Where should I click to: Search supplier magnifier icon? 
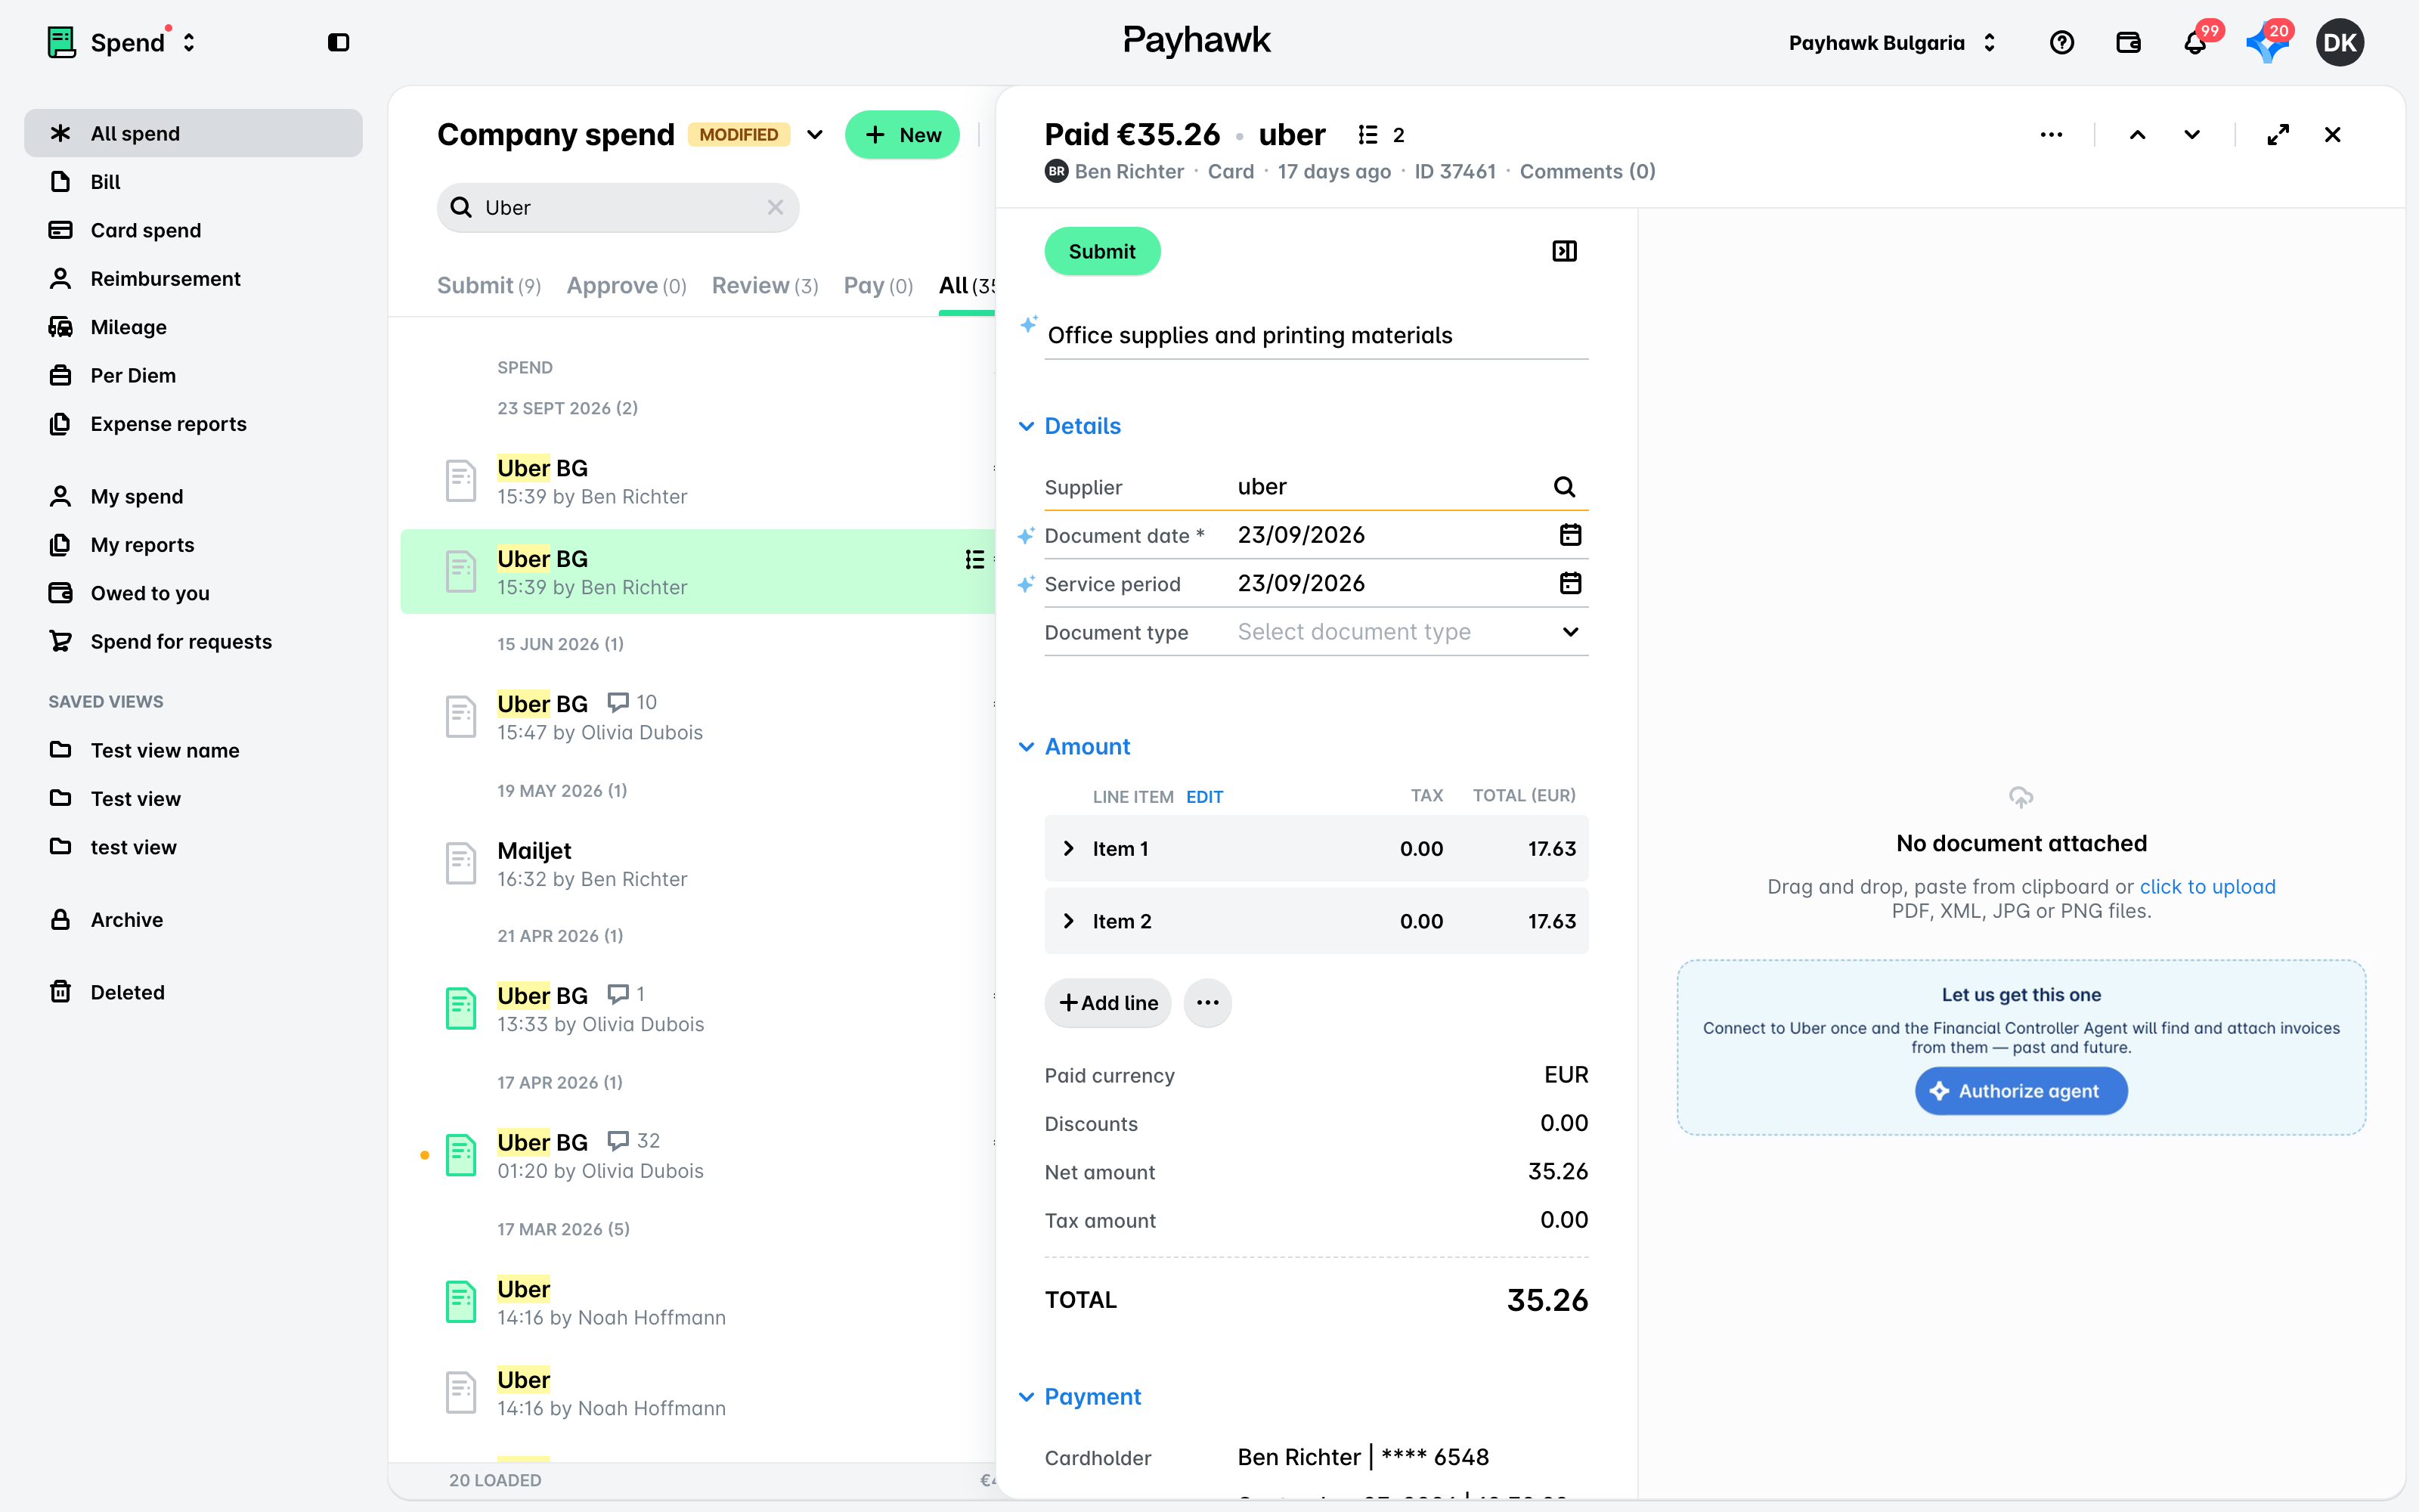(1564, 487)
